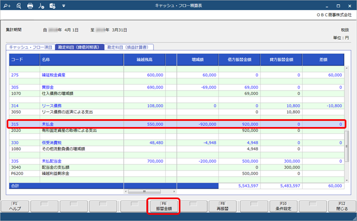Click the 増減額 column header
Image resolution: width=357 pixels, height=221 pixels.
point(198,60)
